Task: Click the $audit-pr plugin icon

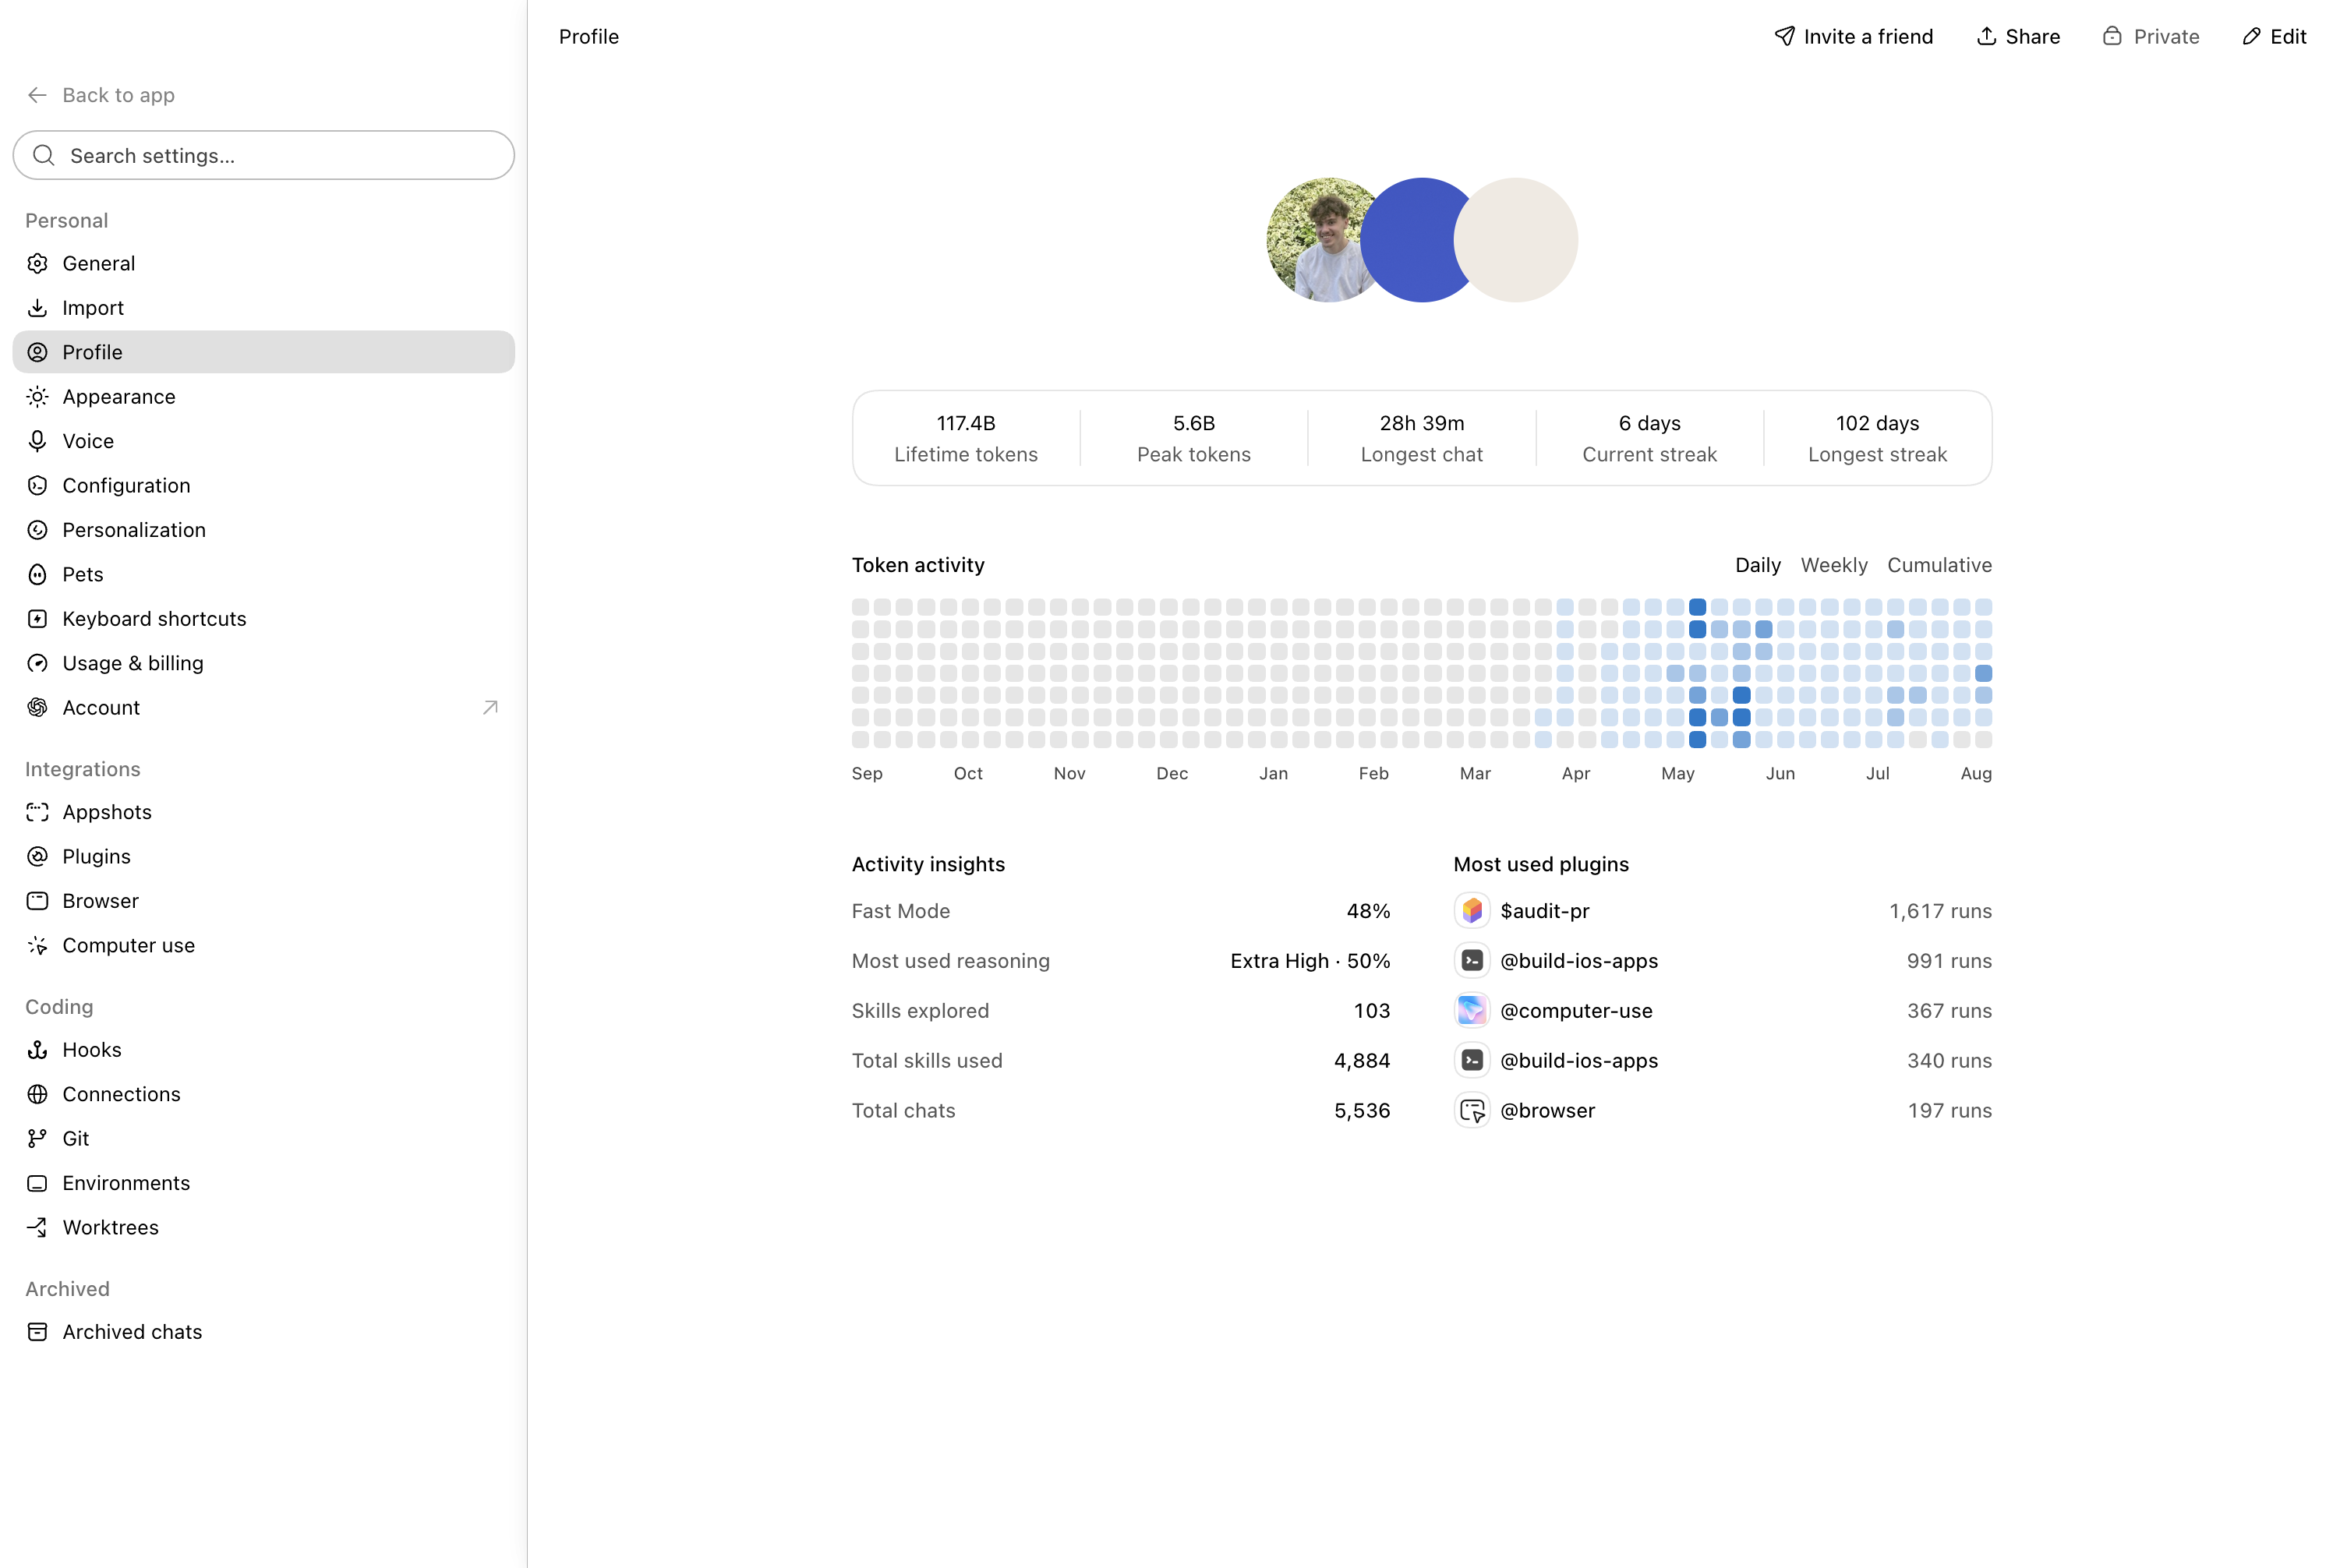Action: pyautogui.click(x=1472, y=911)
